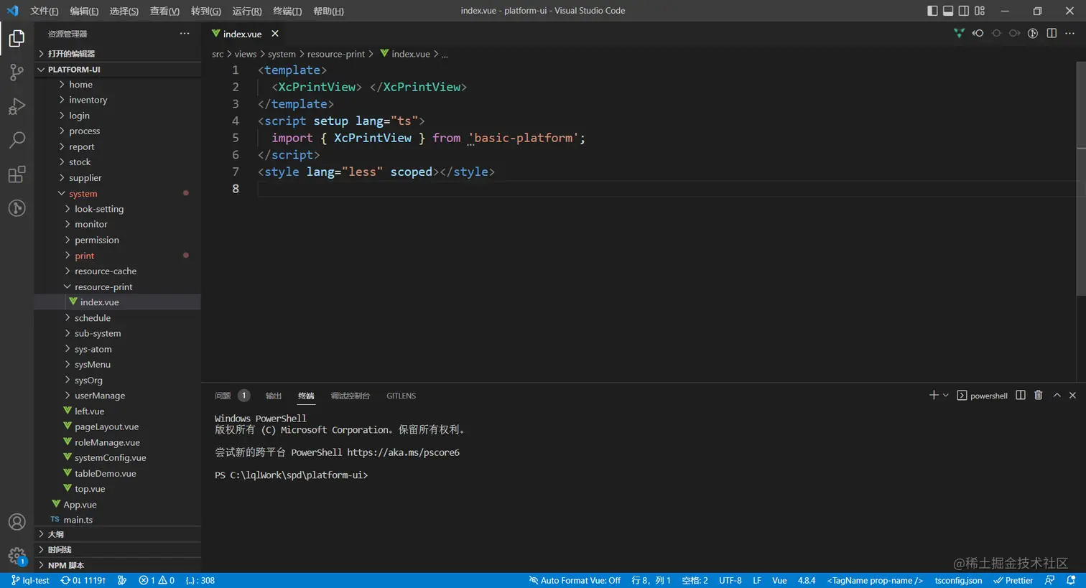The image size is (1086, 588).
Task: Click the feedback icon in status bar
Action: click(x=1050, y=580)
